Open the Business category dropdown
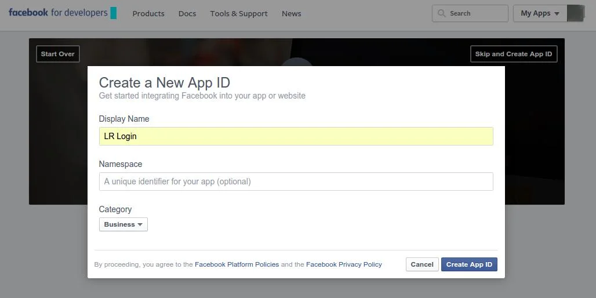 123,224
